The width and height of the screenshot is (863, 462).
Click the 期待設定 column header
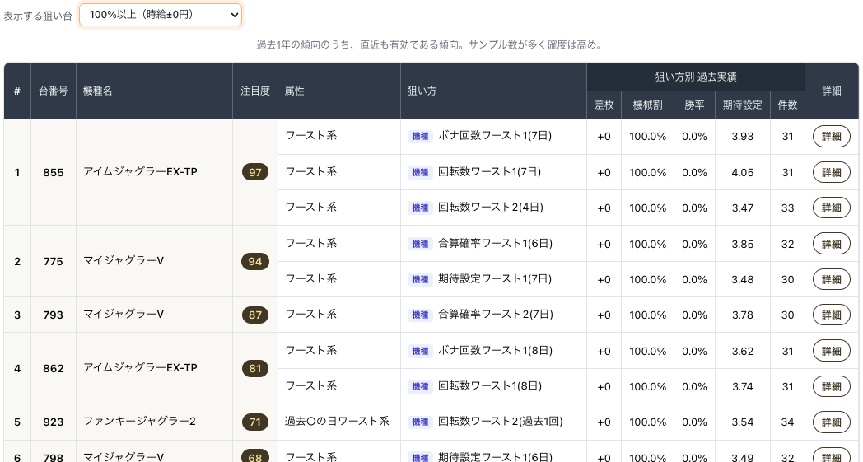point(742,105)
